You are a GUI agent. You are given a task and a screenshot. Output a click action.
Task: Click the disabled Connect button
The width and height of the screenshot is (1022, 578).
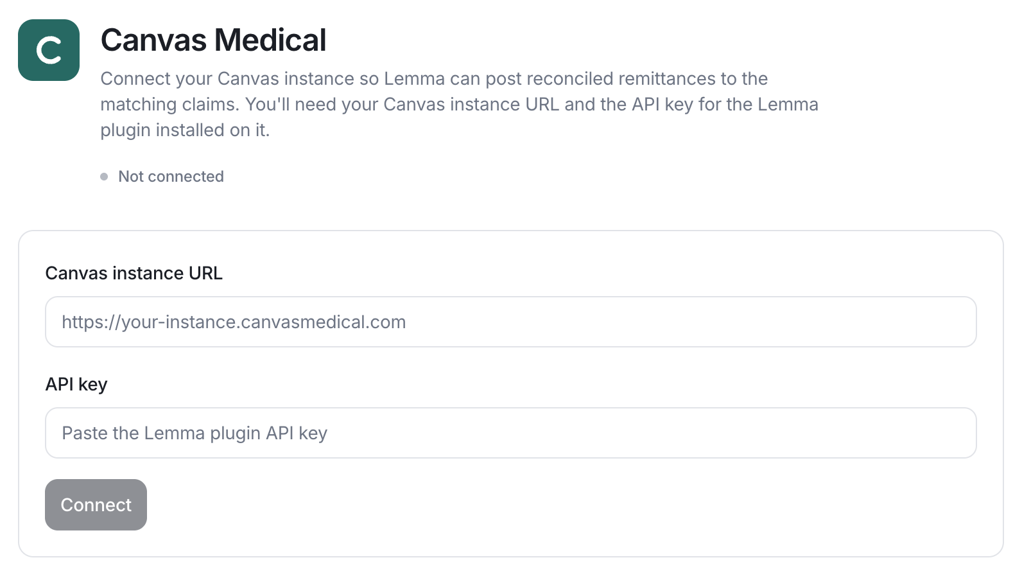point(96,505)
